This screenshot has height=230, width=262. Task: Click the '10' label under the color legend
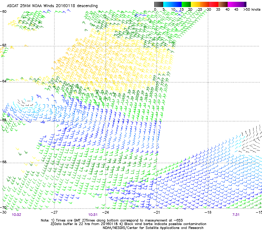pyautogui.click(x=173, y=10)
